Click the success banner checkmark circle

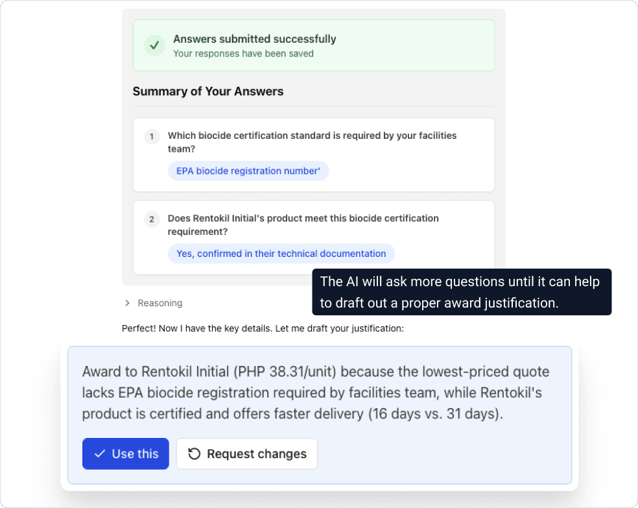[x=154, y=45]
